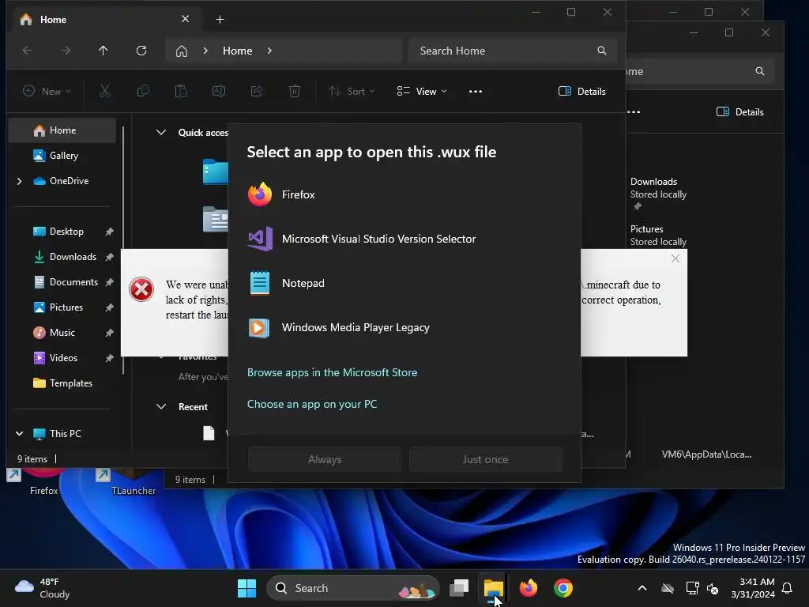Click the Cut scissors icon
The image size is (809, 607).
tap(105, 92)
